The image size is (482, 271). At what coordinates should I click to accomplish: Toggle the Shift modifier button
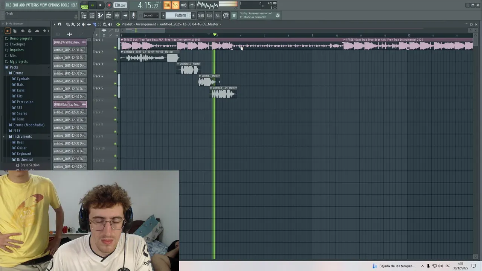(x=201, y=15)
